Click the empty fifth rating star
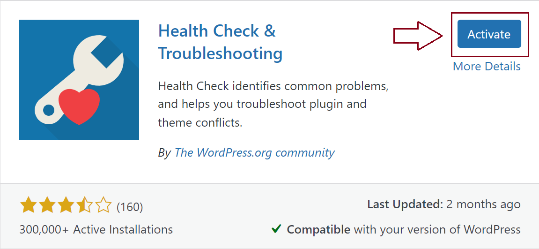The width and height of the screenshot is (539, 249). click(103, 206)
